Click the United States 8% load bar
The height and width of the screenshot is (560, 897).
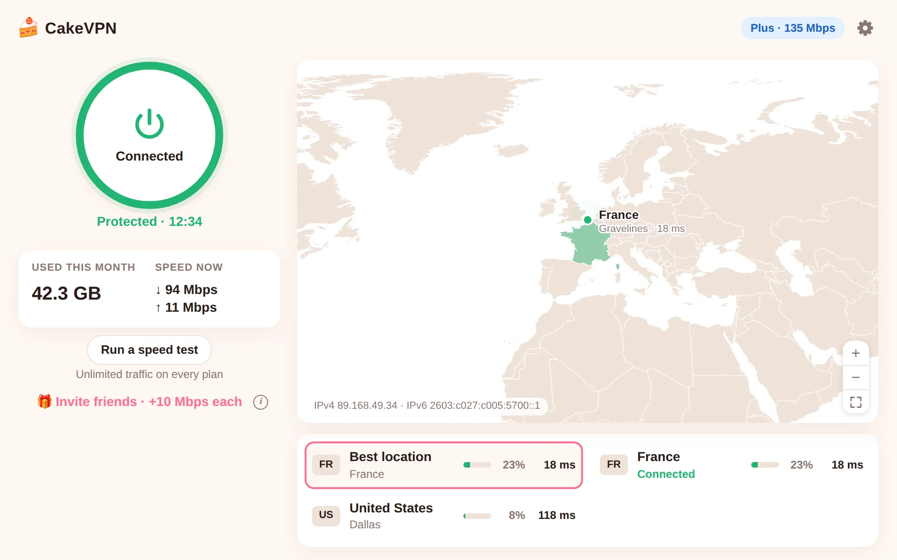(x=477, y=516)
